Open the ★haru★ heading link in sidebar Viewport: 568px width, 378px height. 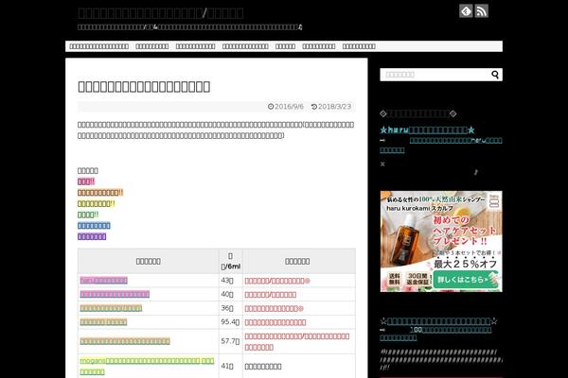[x=427, y=129]
